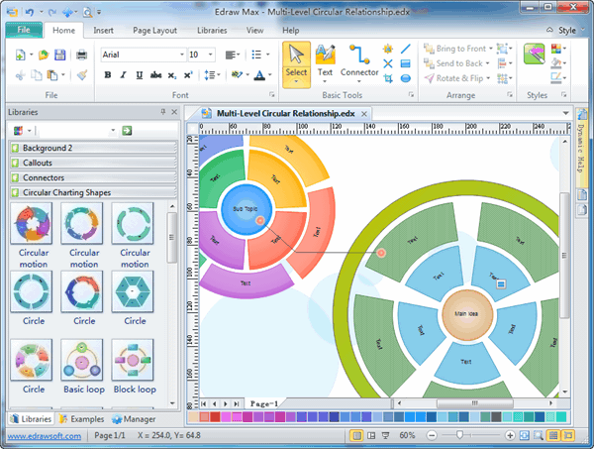The image size is (594, 449).
Task: Click the Format Painter brush icon
Action: [x=81, y=74]
